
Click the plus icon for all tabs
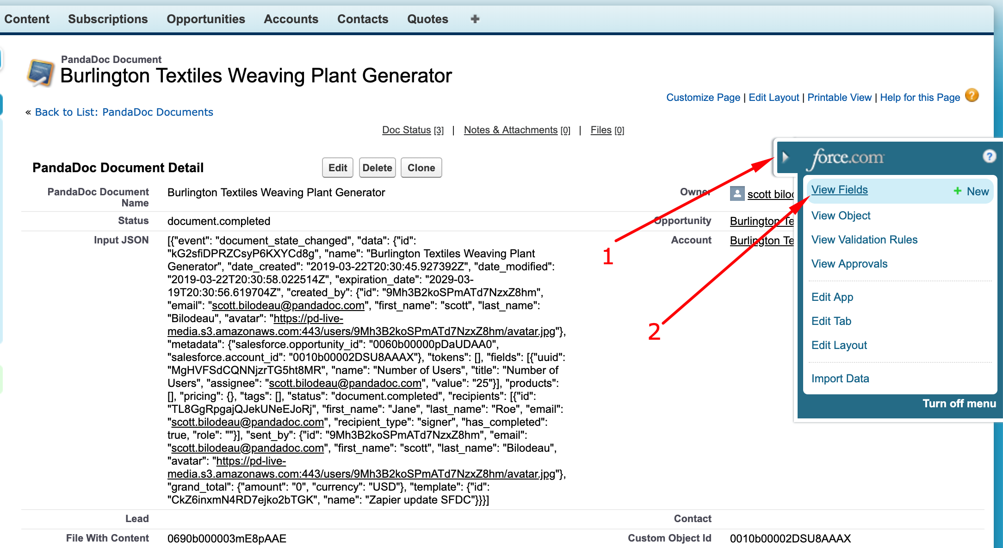[x=475, y=19]
